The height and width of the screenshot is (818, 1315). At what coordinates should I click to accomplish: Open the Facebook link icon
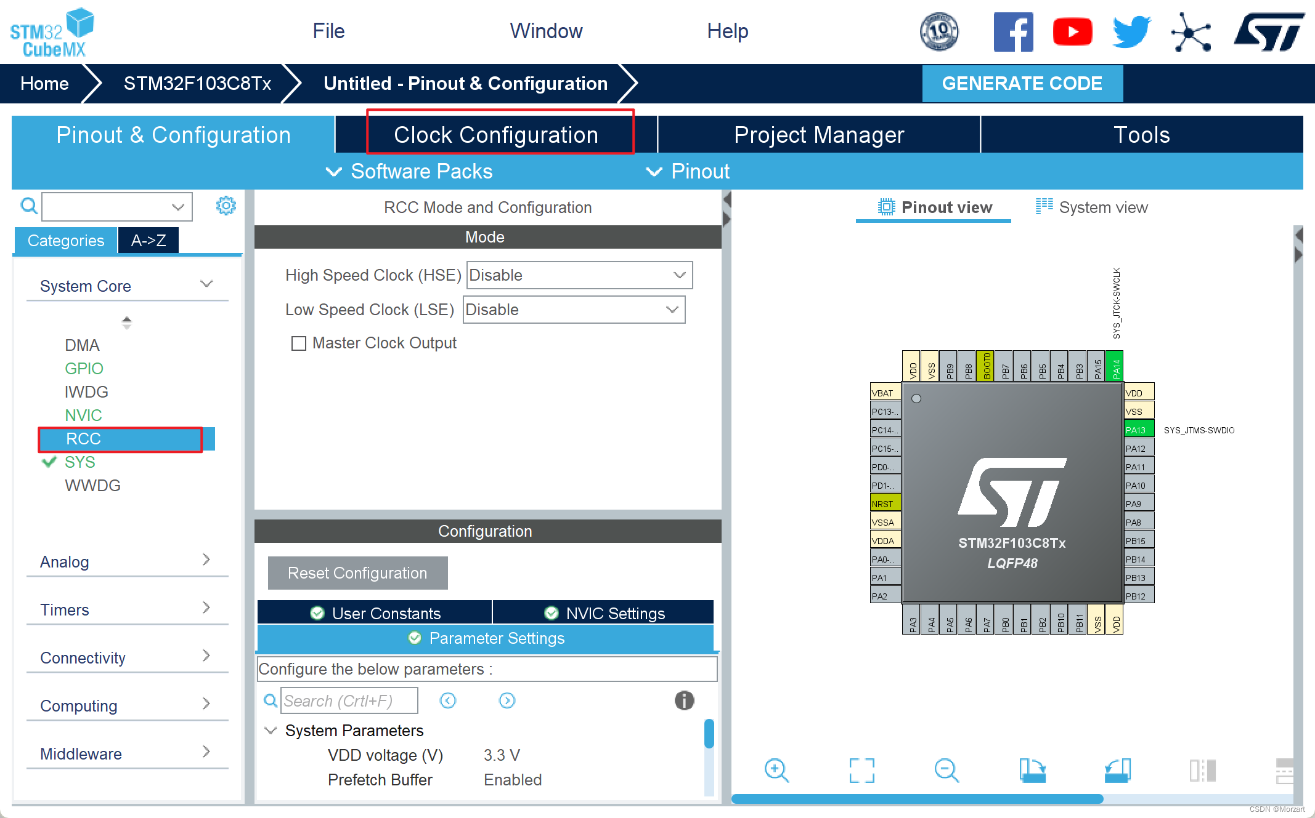(1013, 32)
